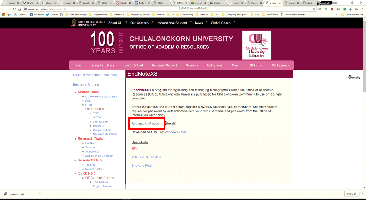Open the Using the Library menu
Viewport: 366px width, 200px height.
tap(103, 65)
